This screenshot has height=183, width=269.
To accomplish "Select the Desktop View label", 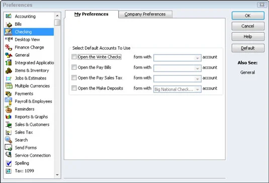I will [x=27, y=39].
